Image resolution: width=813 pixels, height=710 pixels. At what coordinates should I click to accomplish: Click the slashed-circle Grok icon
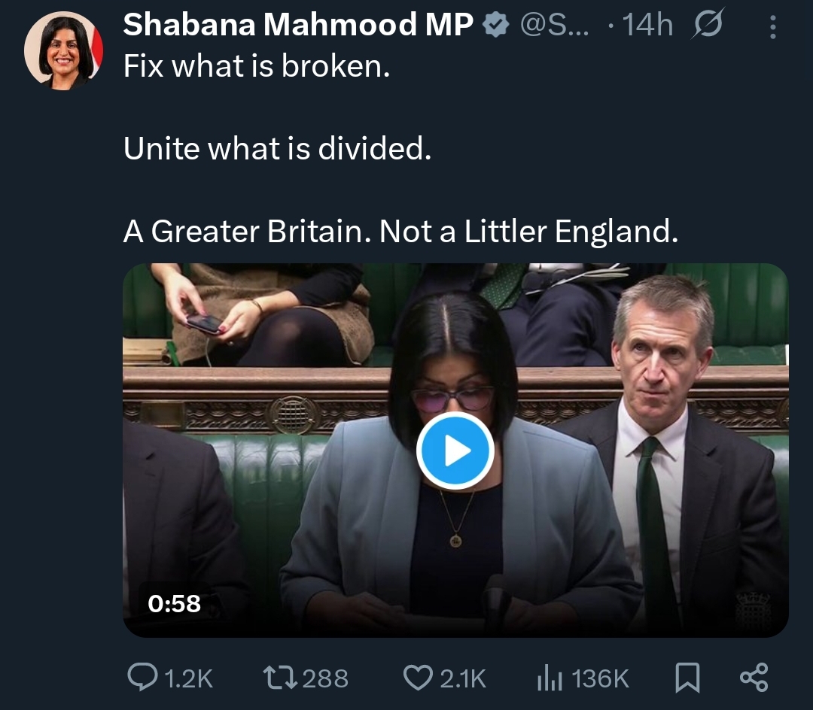[706, 26]
